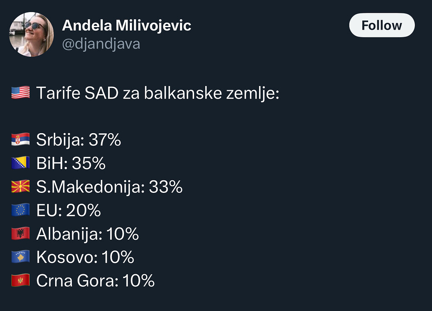Click the "BiH: 35%" text

(71, 163)
